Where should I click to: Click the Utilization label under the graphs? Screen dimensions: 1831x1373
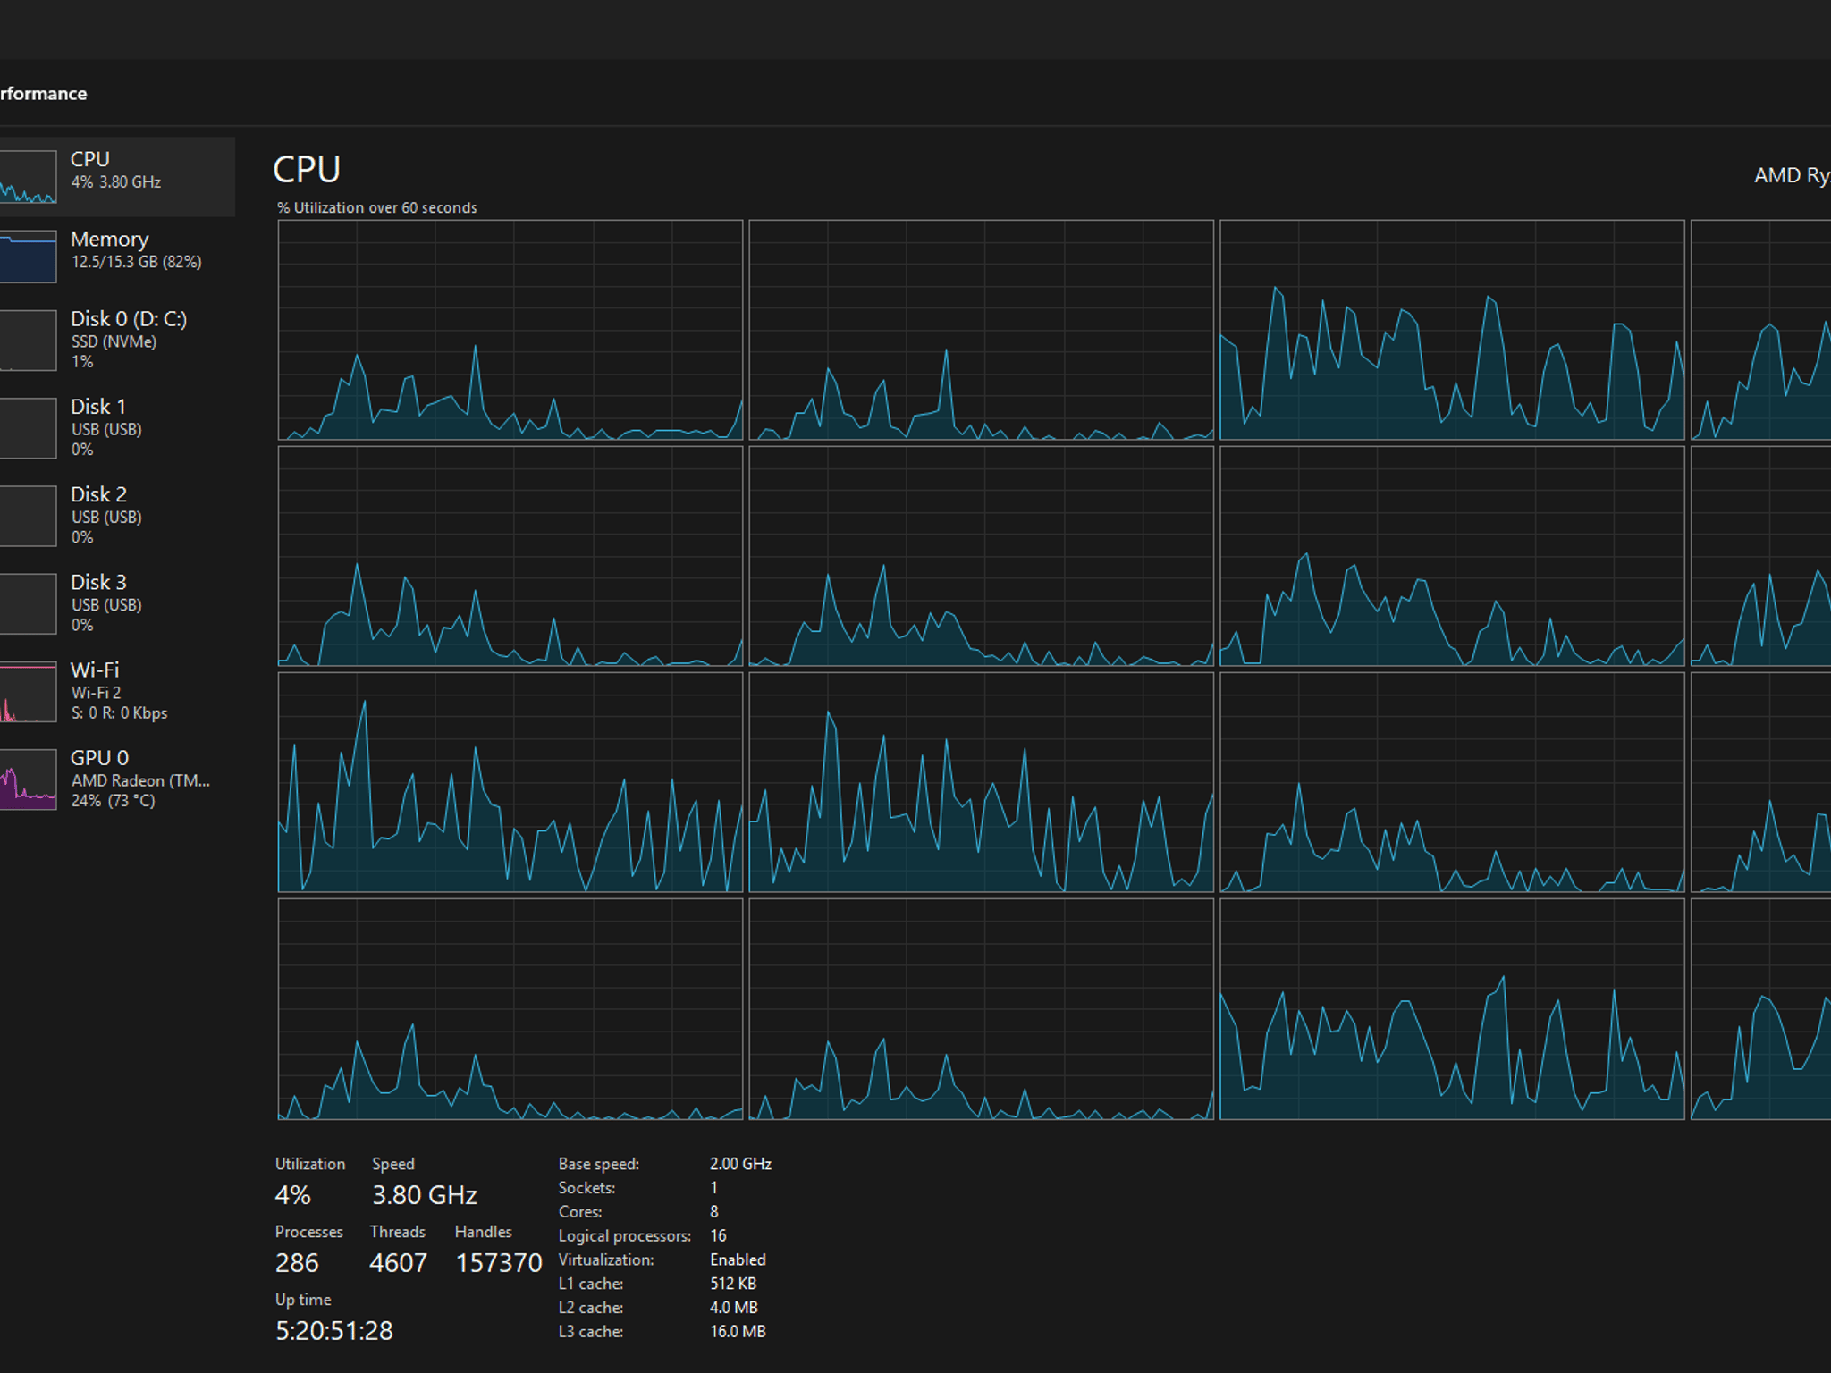[x=309, y=1164]
